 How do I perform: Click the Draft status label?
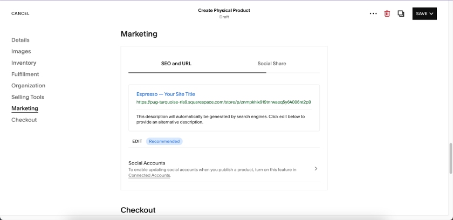tap(224, 17)
